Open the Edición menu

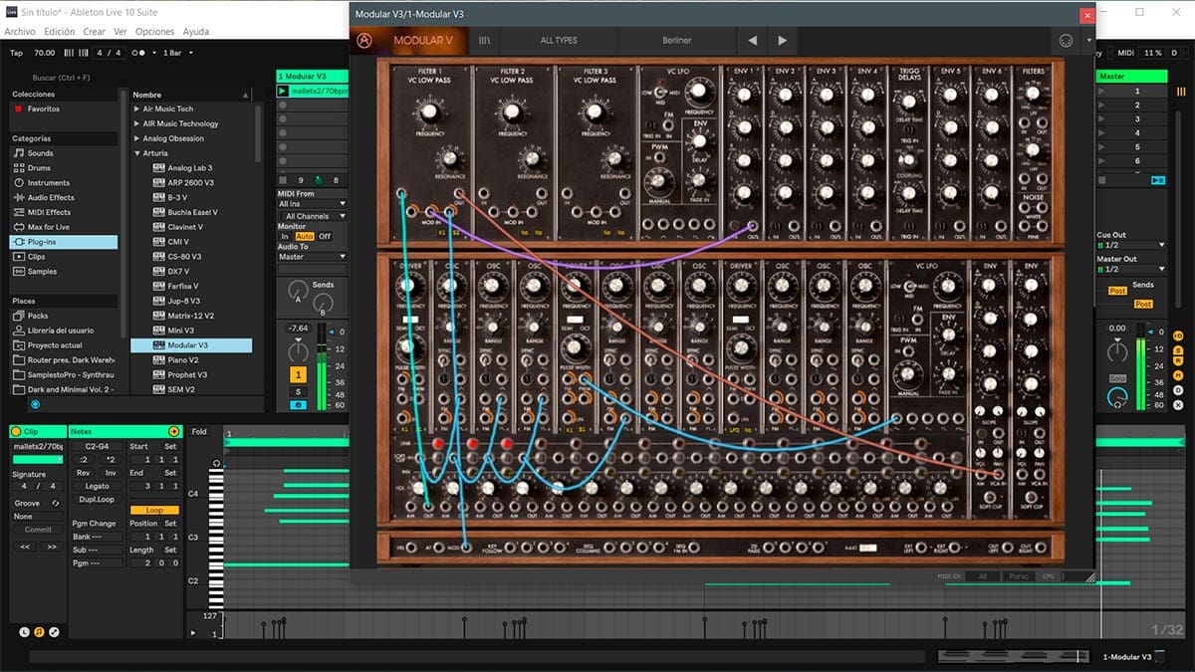(x=60, y=32)
